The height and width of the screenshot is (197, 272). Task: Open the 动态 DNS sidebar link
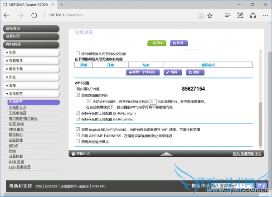[16, 124]
